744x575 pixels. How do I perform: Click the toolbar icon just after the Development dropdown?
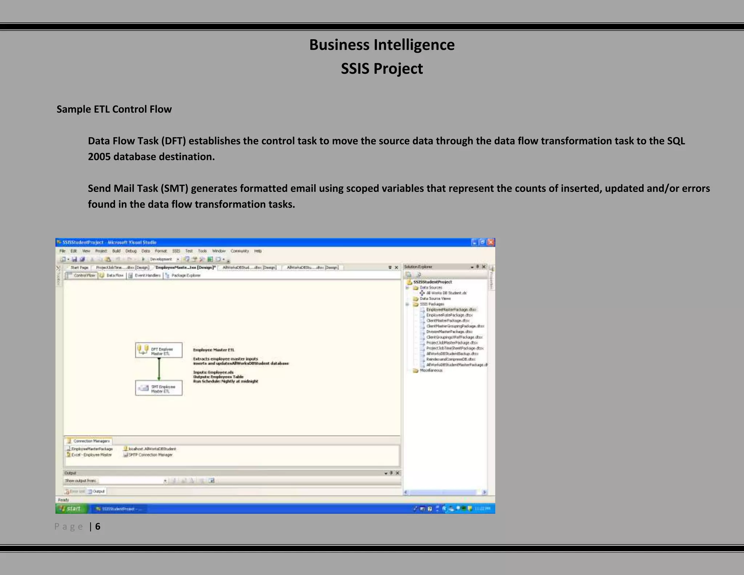click(186, 259)
